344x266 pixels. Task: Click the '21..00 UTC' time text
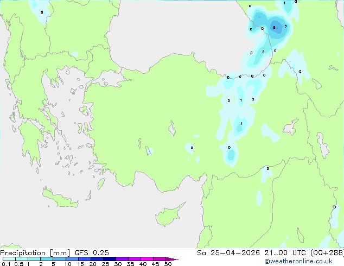285,253
